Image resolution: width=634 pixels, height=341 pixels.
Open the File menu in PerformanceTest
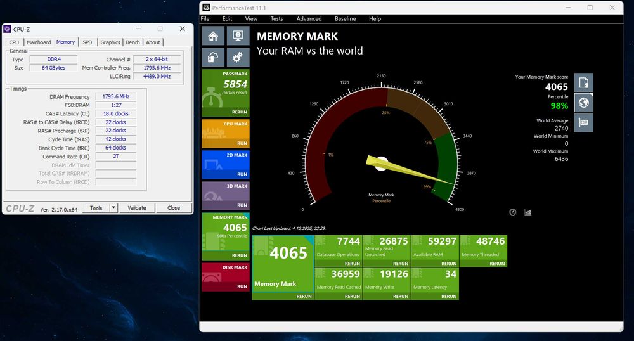205,18
